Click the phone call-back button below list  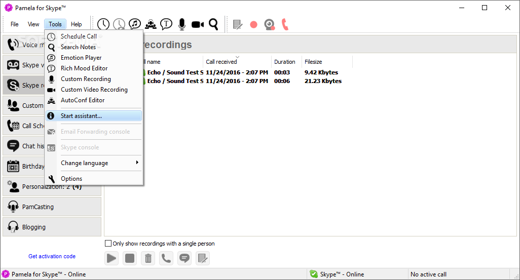(x=166, y=258)
